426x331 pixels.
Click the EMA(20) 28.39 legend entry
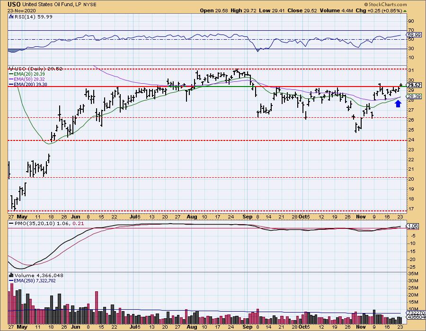point(27,74)
